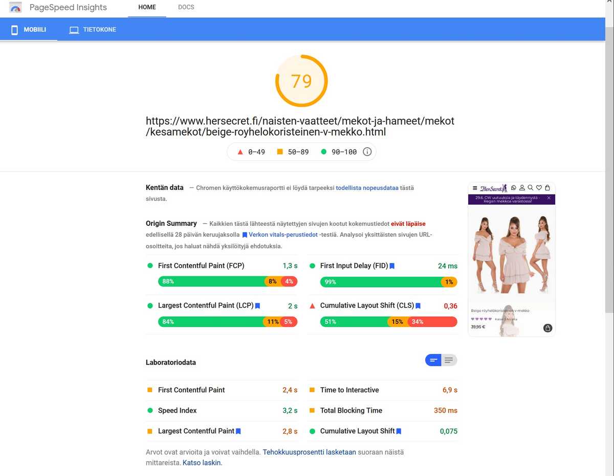The height and width of the screenshot is (476, 614).
Task: Click the bookmark icon next to First Input Delay
Action: [392, 266]
